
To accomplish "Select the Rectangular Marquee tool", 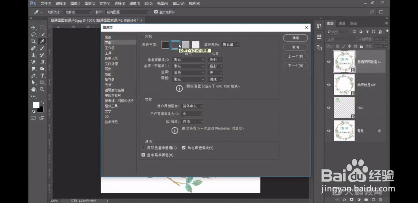I will tap(42, 27).
